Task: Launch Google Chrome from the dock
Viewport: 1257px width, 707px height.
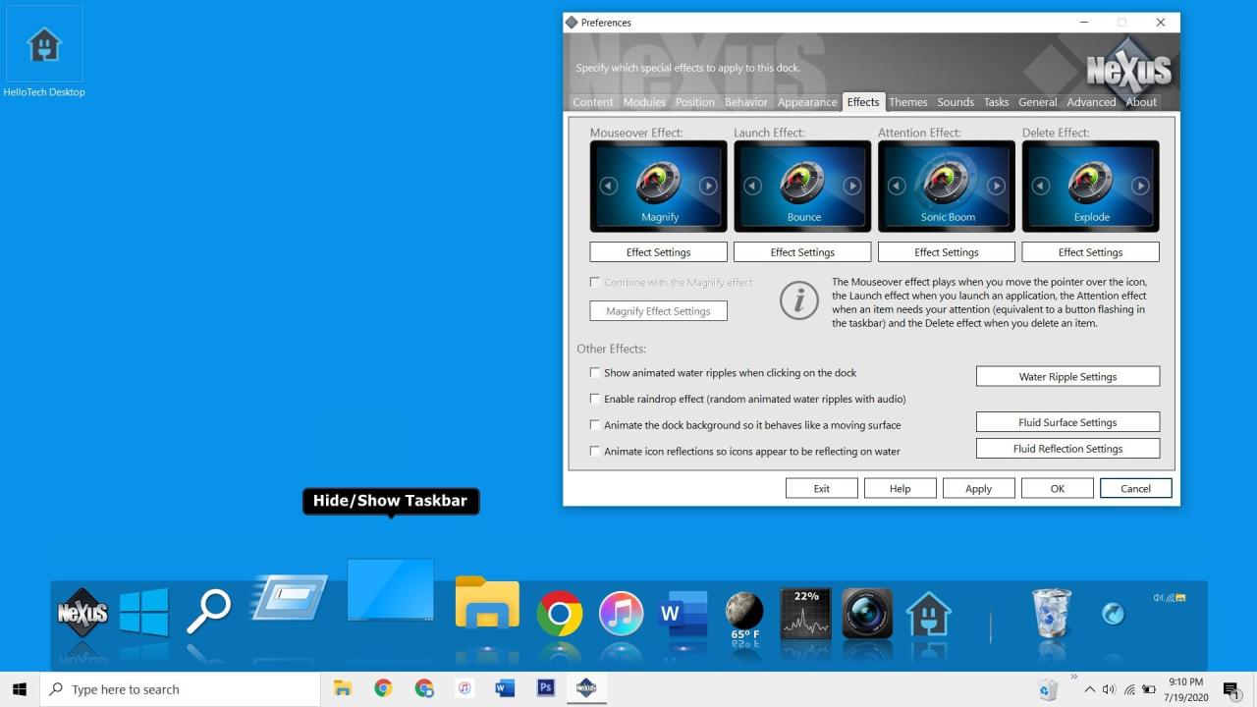Action: pos(560,614)
